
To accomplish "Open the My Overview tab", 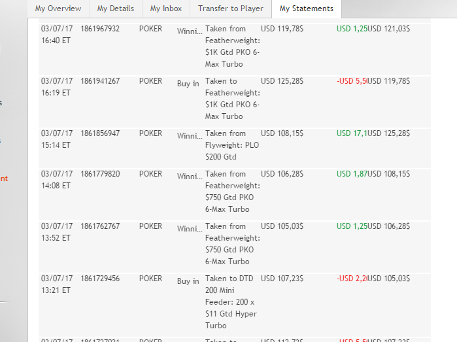I will pos(58,9).
